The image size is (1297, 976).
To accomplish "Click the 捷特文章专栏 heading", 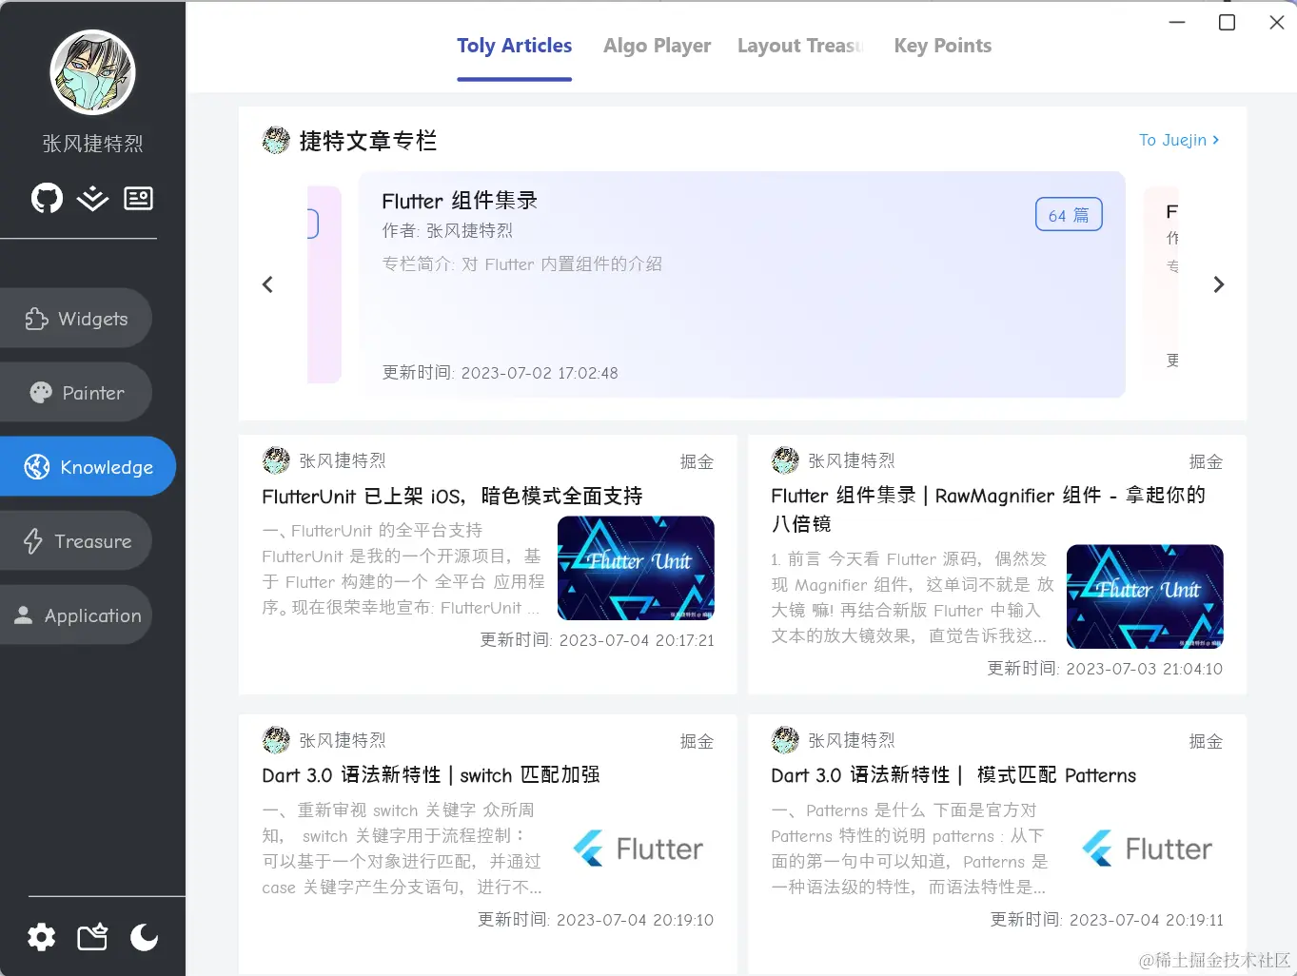I will 368,141.
